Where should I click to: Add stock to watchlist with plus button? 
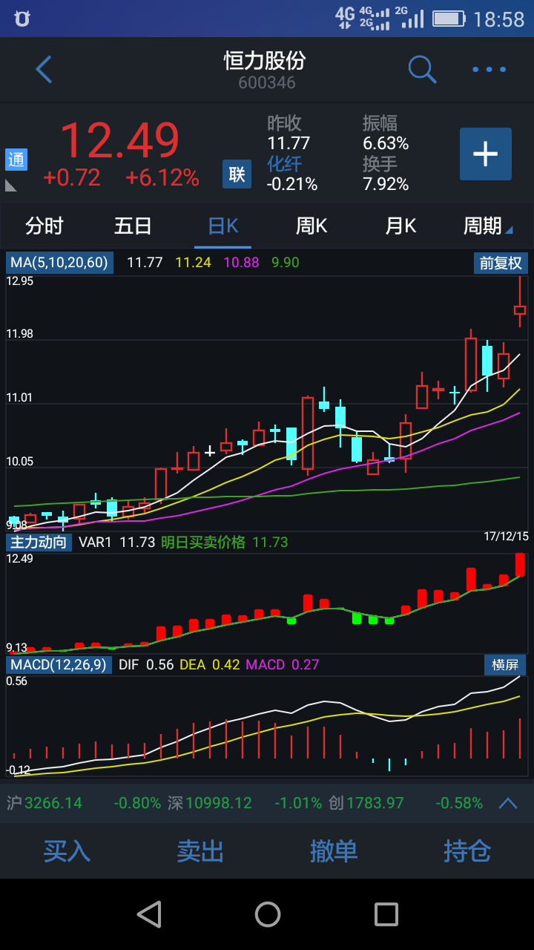click(x=486, y=154)
